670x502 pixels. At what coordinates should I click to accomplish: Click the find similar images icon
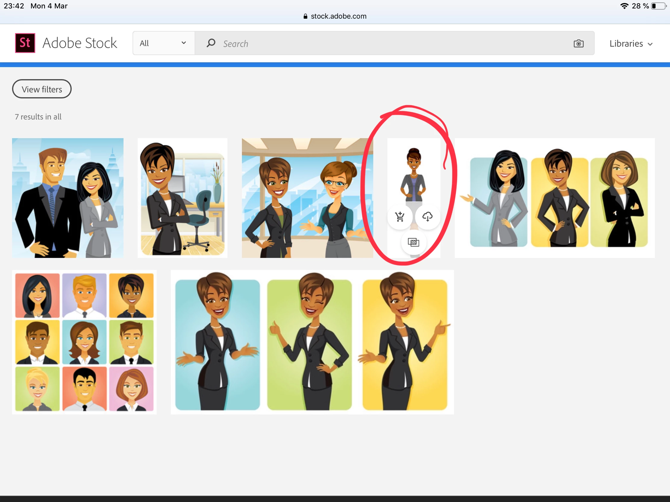[413, 242]
